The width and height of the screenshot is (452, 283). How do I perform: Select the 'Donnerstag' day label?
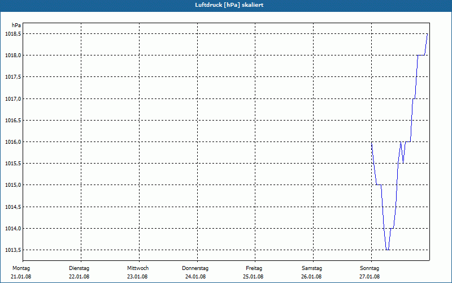(195, 268)
